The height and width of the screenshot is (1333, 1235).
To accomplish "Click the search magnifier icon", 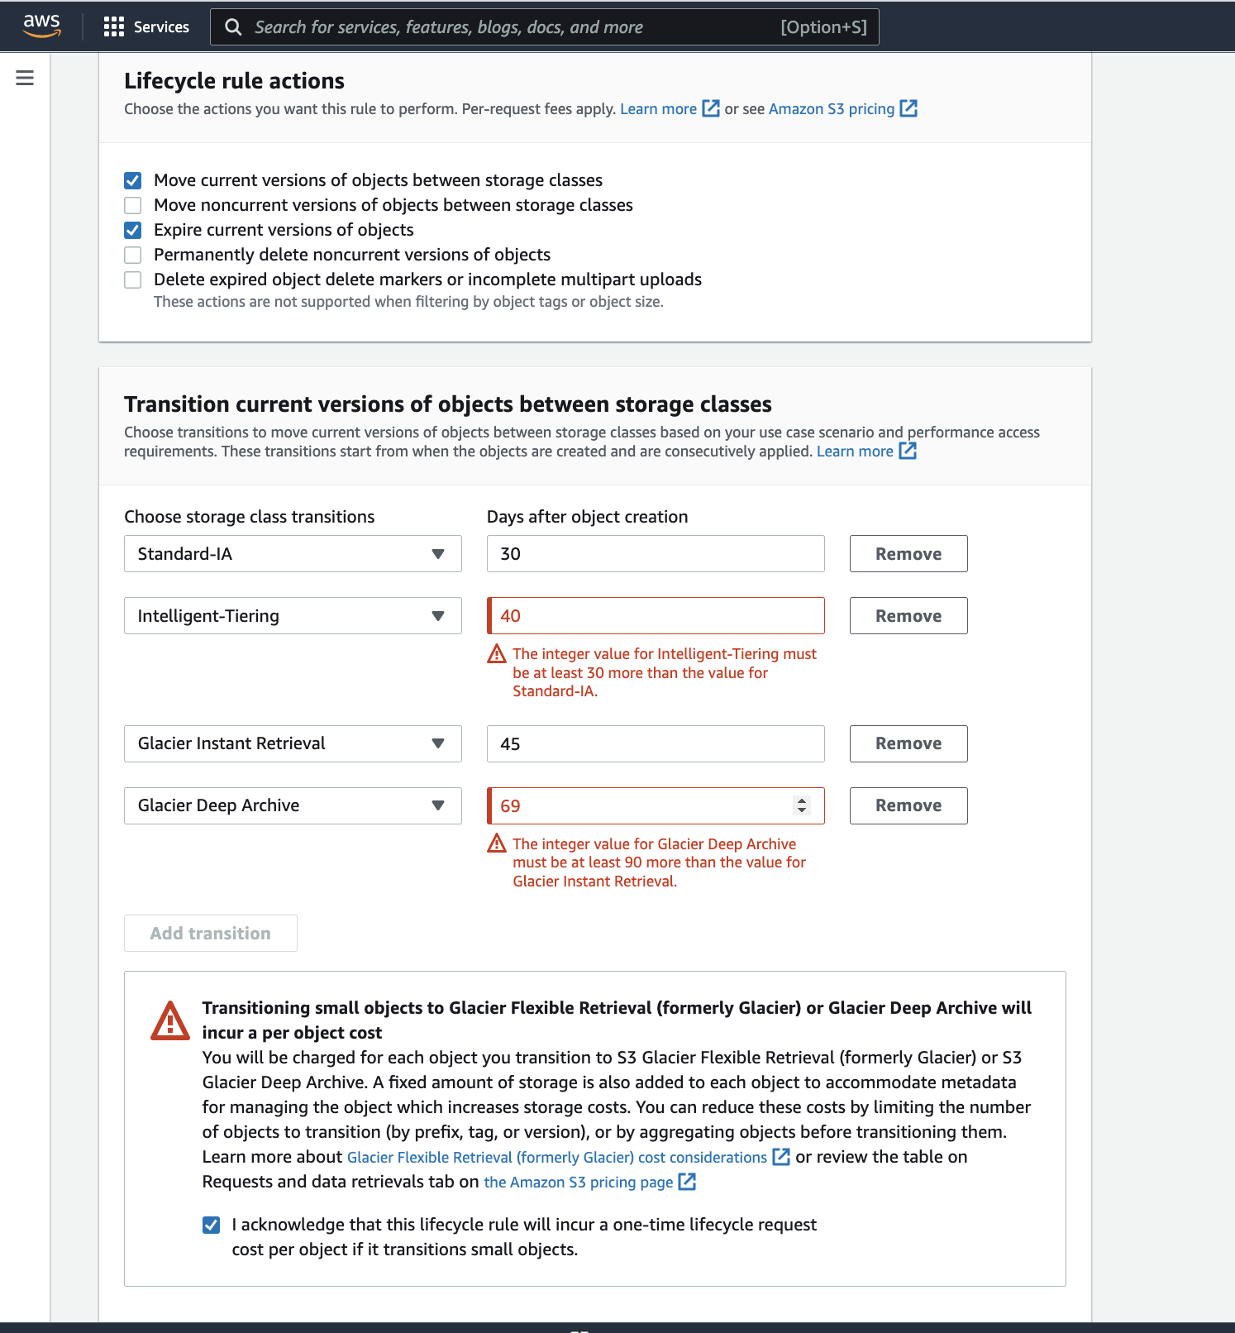I will tap(233, 26).
